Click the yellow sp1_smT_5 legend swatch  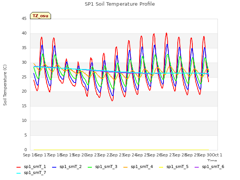[161, 167]
